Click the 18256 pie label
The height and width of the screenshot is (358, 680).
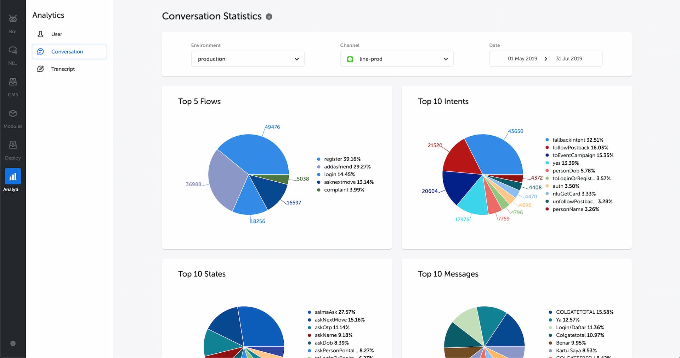point(257,221)
